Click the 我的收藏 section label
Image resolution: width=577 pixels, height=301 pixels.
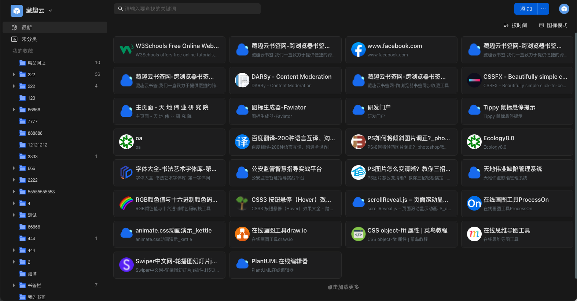(x=23, y=51)
